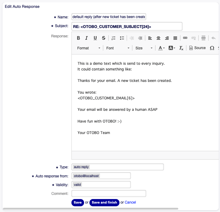This screenshot has height=212, width=220.
Task: Center align the response text
Action: coord(158,38)
